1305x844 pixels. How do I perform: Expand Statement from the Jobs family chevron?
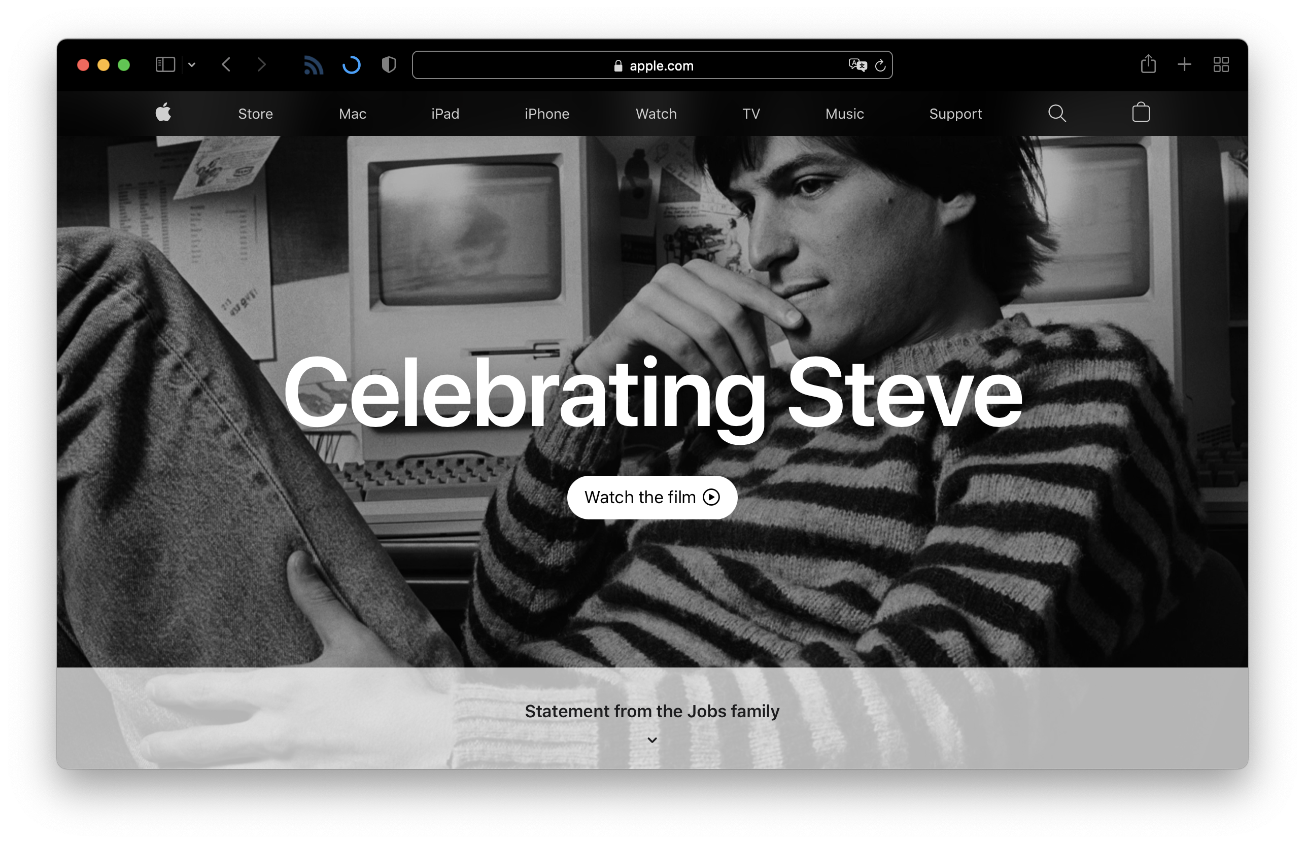pyautogui.click(x=651, y=740)
